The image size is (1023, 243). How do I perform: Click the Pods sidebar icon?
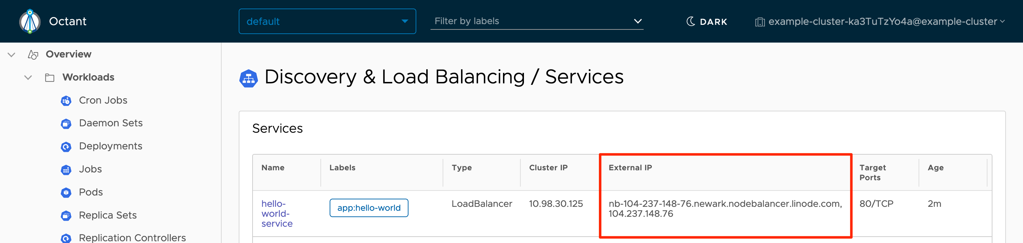tap(66, 193)
